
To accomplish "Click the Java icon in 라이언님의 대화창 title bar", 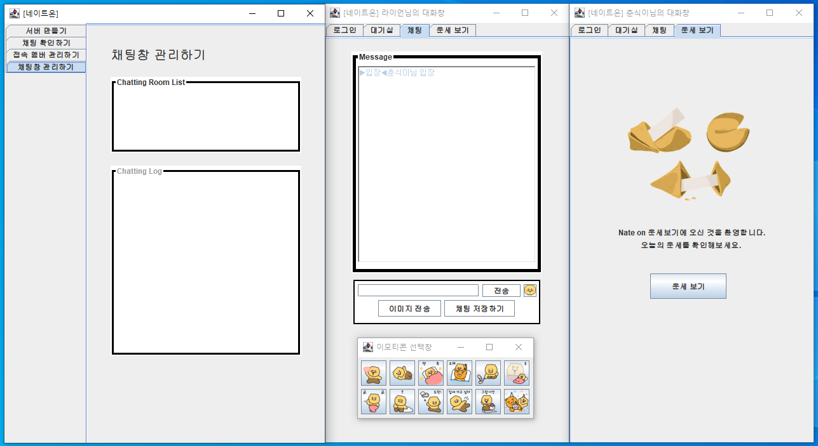I will click(335, 13).
